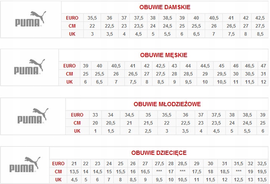Click CM value 20 in the Młodzieżowe table
Viewport: 270px width, 184px height.
(95, 123)
